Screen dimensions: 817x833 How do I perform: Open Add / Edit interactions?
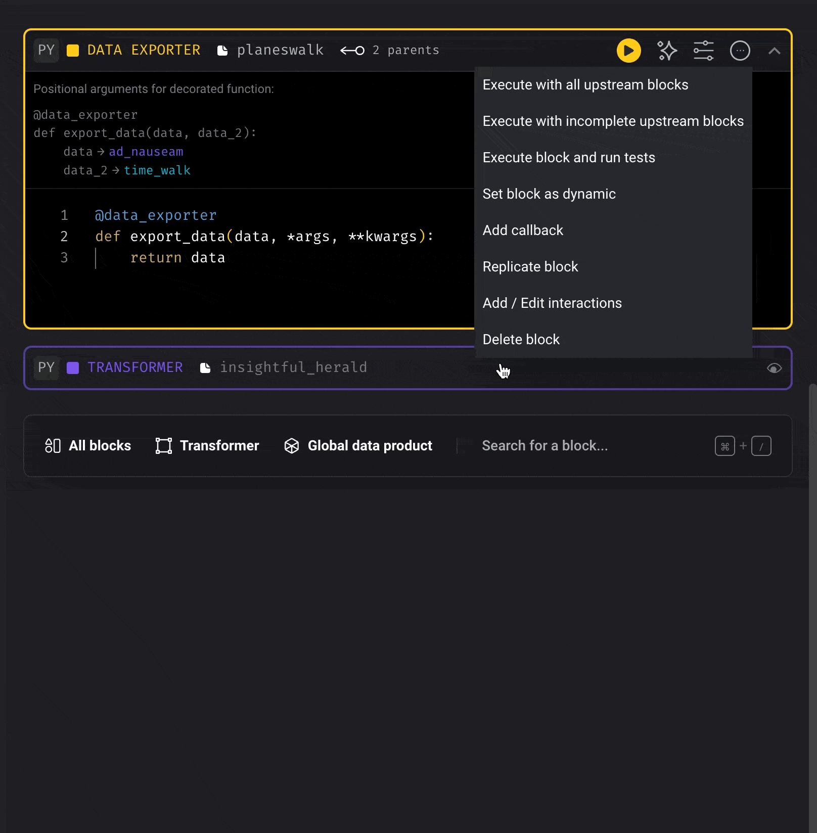(613, 303)
